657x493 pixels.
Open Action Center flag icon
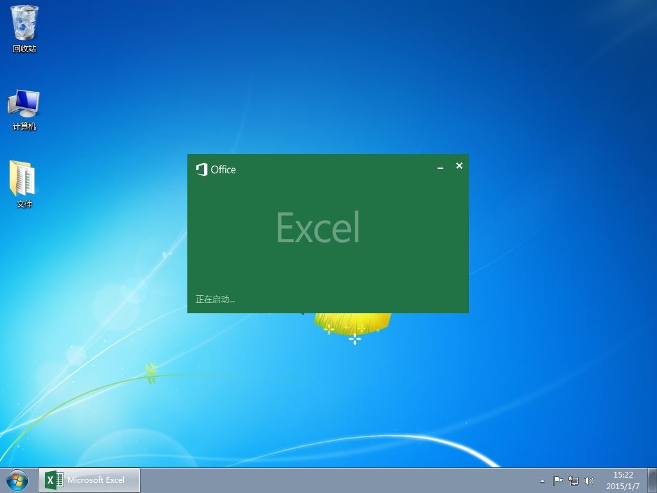pyautogui.click(x=558, y=481)
